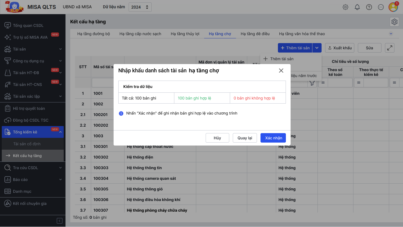This screenshot has height=227, width=403.
Task: Expand the Thêm tài sản dropdown arrow
Action: pyautogui.click(x=317, y=48)
